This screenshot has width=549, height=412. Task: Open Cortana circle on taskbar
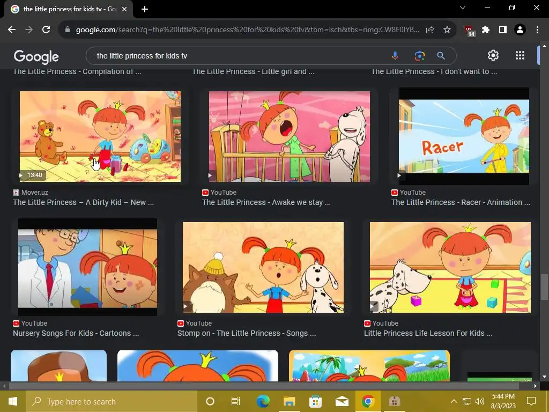click(x=210, y=401)
